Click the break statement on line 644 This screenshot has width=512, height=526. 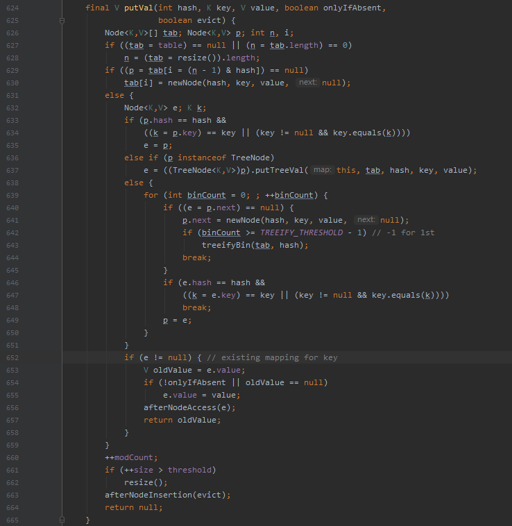197,257
